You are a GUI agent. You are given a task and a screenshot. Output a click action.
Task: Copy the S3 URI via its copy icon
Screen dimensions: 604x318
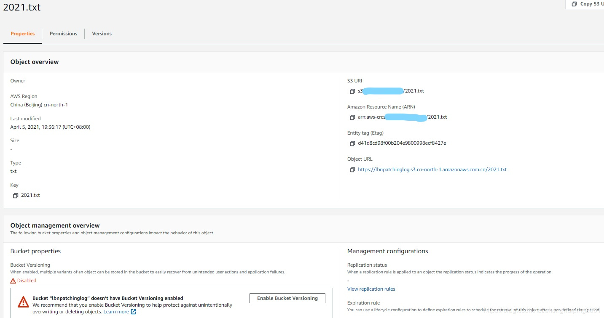coord(352,91)
